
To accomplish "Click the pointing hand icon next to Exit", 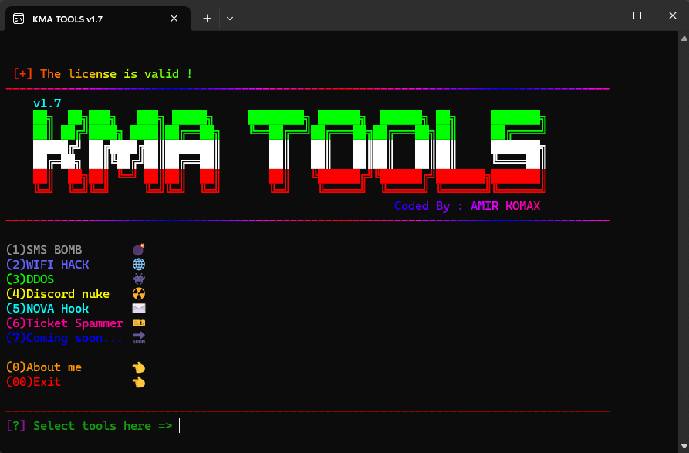I will tap(139, 382).
